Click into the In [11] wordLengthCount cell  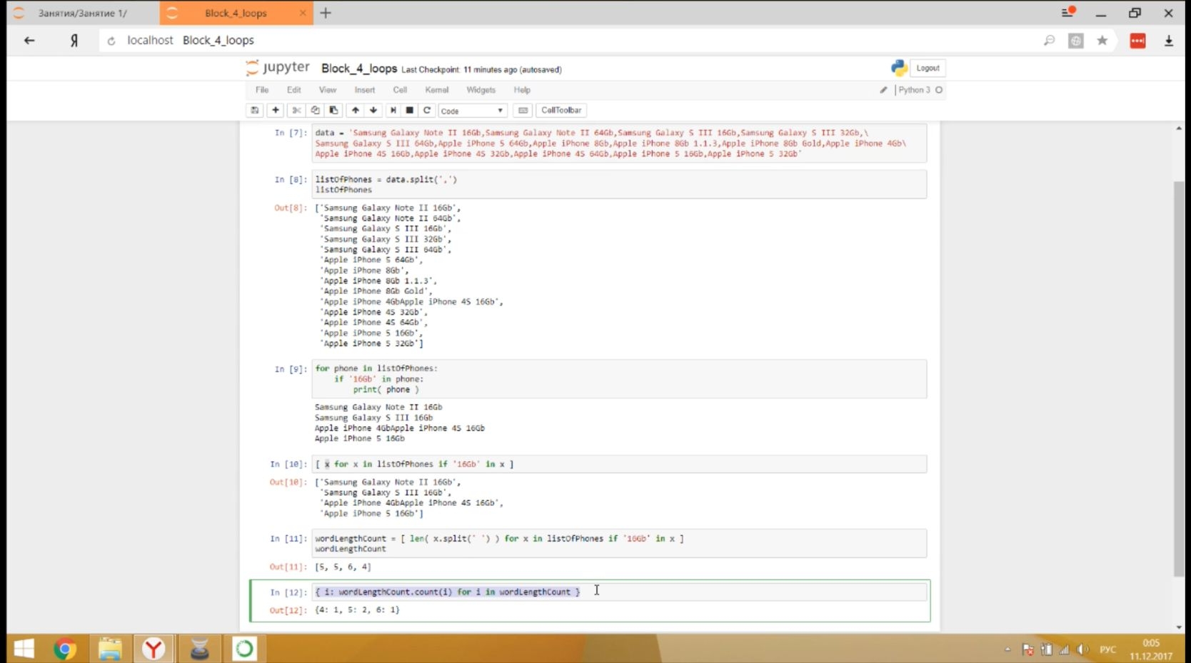(x=619, y=544)
